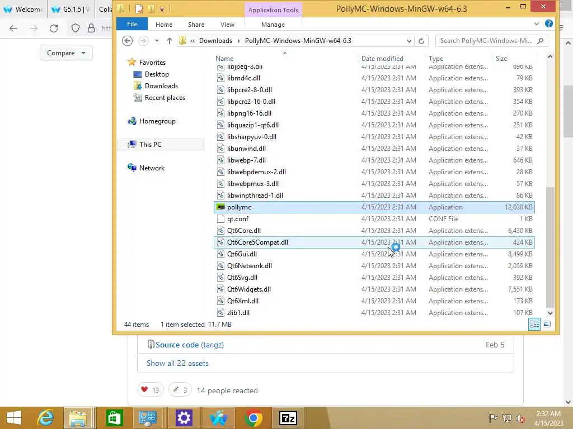Click the browser shield icon
Screen dimensions: 573x429
tap(76, 28)
